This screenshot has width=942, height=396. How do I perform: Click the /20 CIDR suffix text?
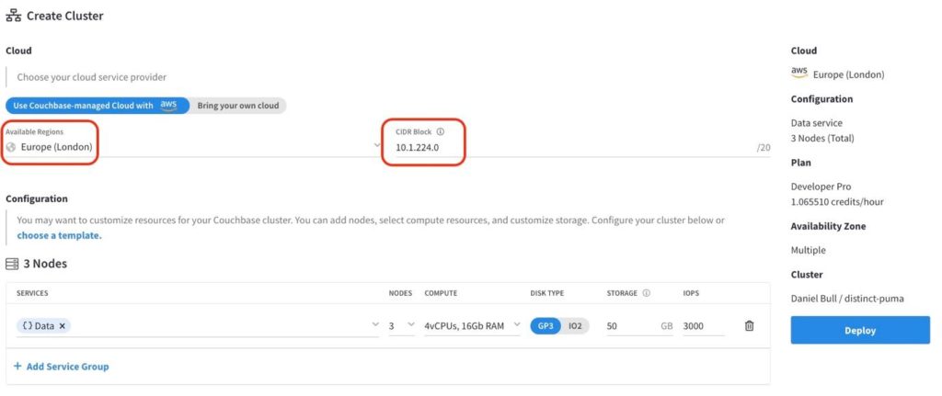(x=764, y=148)
